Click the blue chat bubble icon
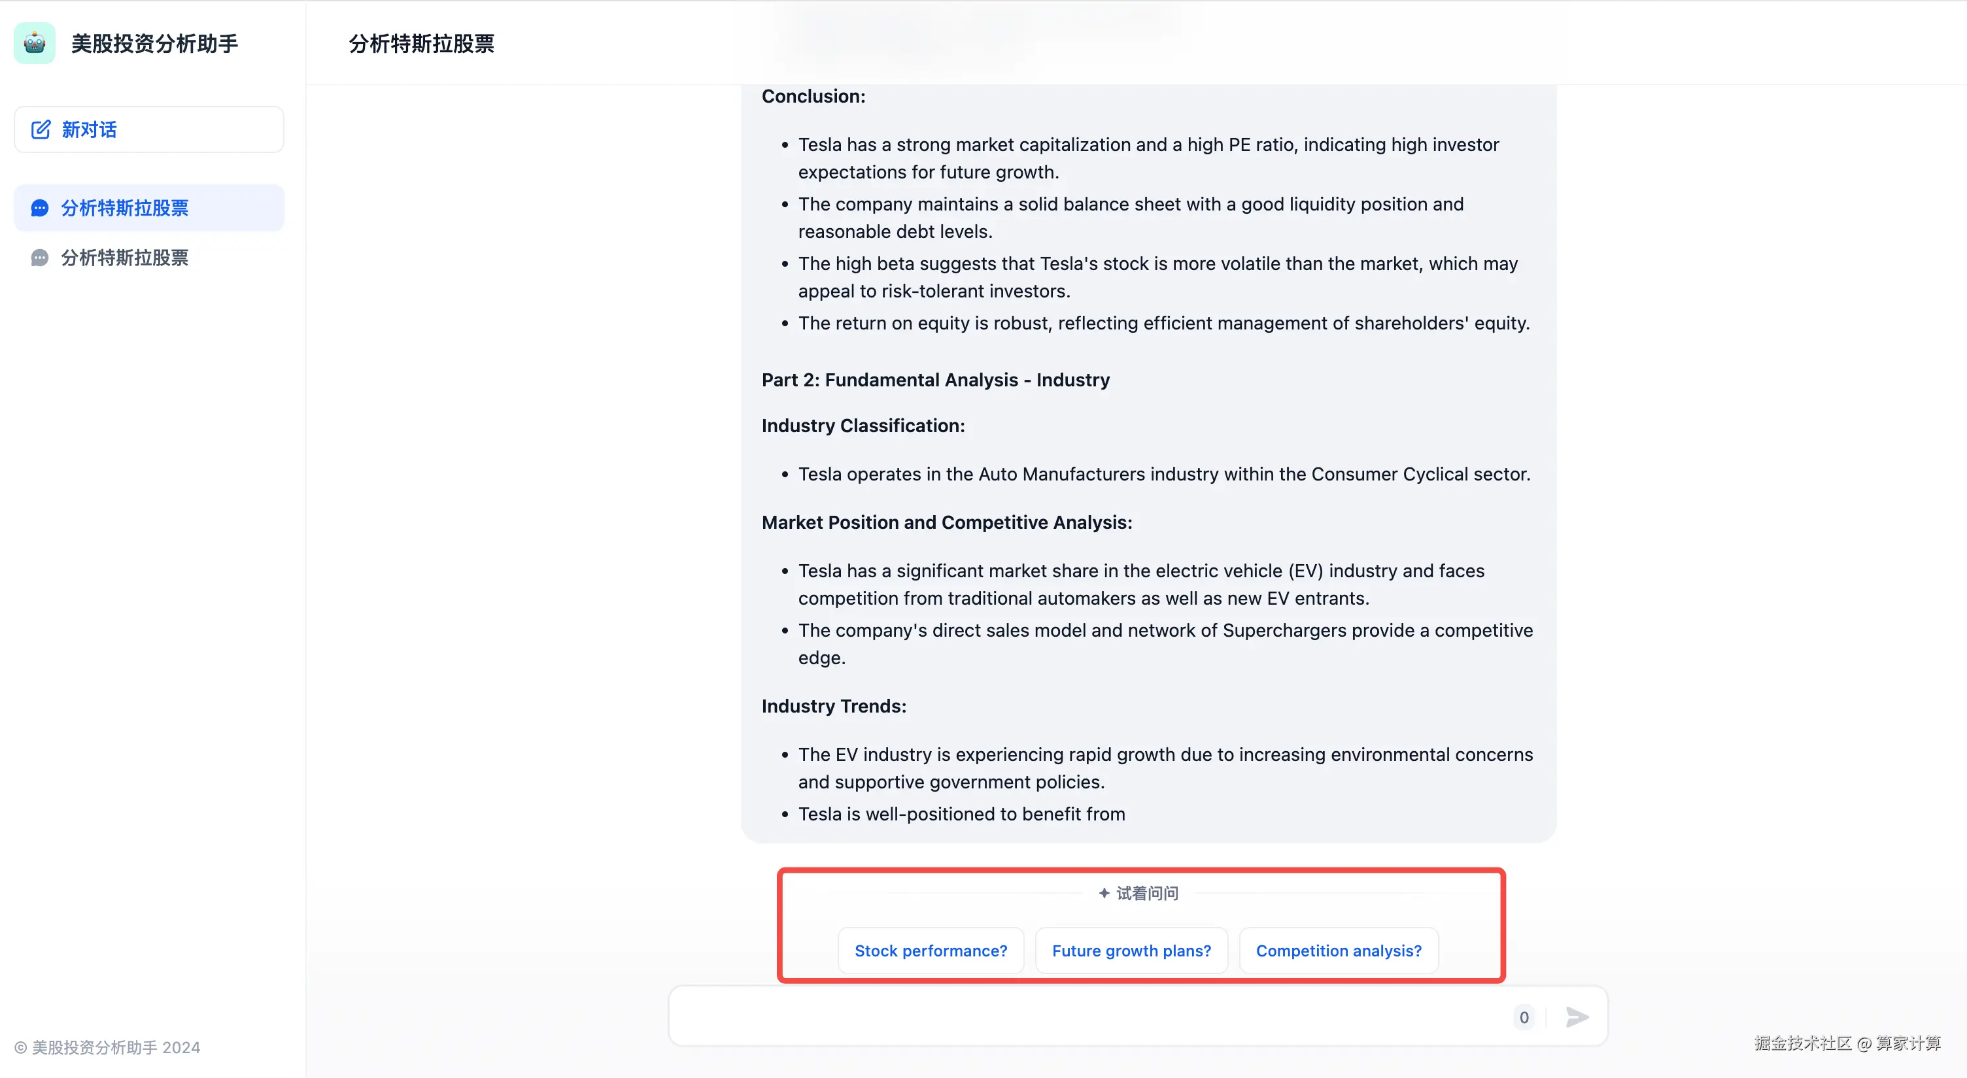1967x1078 pixels. coord(40,208)
